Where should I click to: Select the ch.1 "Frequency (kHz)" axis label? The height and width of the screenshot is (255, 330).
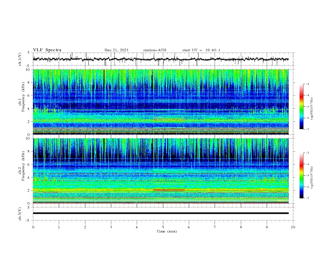(x=23, y=97)
